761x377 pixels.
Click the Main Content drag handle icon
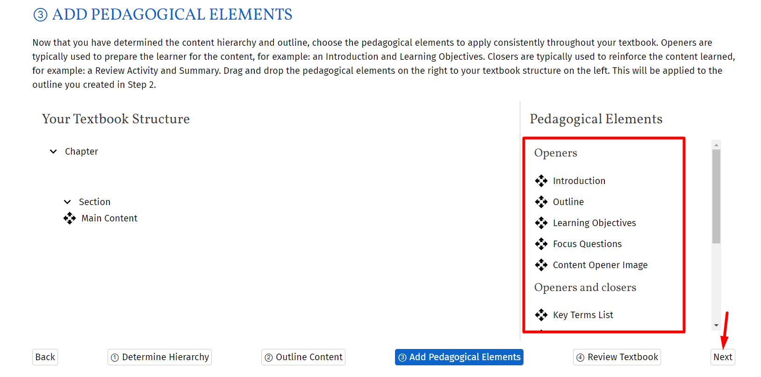tap(70, 218)
